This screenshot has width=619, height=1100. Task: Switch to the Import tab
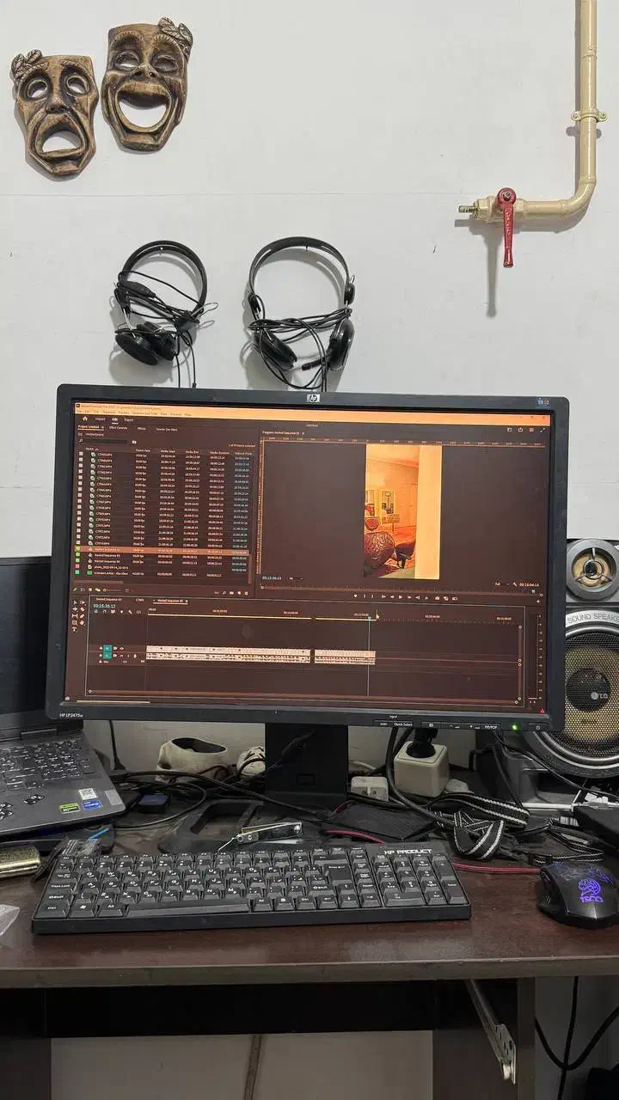pyautogui.click(x=101, y=419)
